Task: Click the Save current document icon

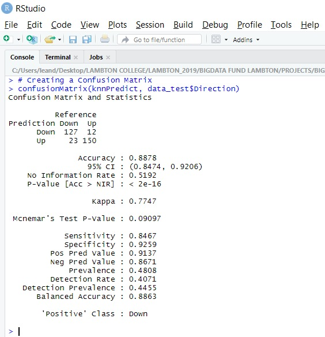Action: pyautogui.click(x=73, y=40)
